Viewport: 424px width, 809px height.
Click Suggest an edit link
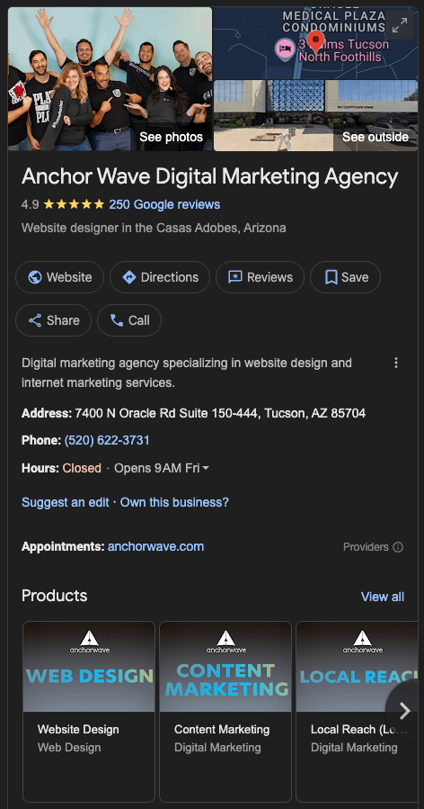point(66,502)
